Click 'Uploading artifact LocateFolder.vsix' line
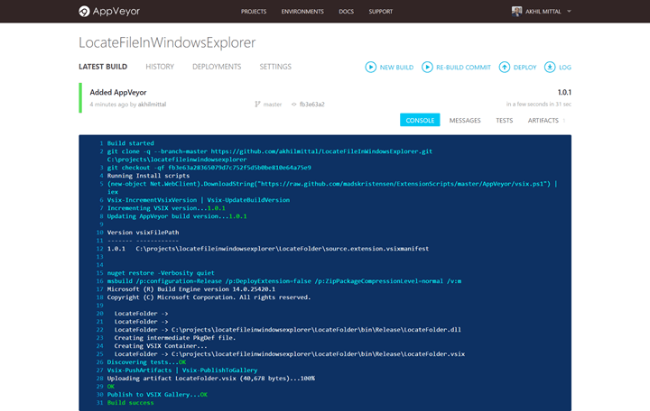The height and width of the screenshot is (411, 650). pyautogui.click(x=210, y=379)
